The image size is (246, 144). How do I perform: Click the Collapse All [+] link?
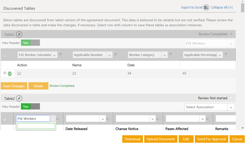coord(222,7)
